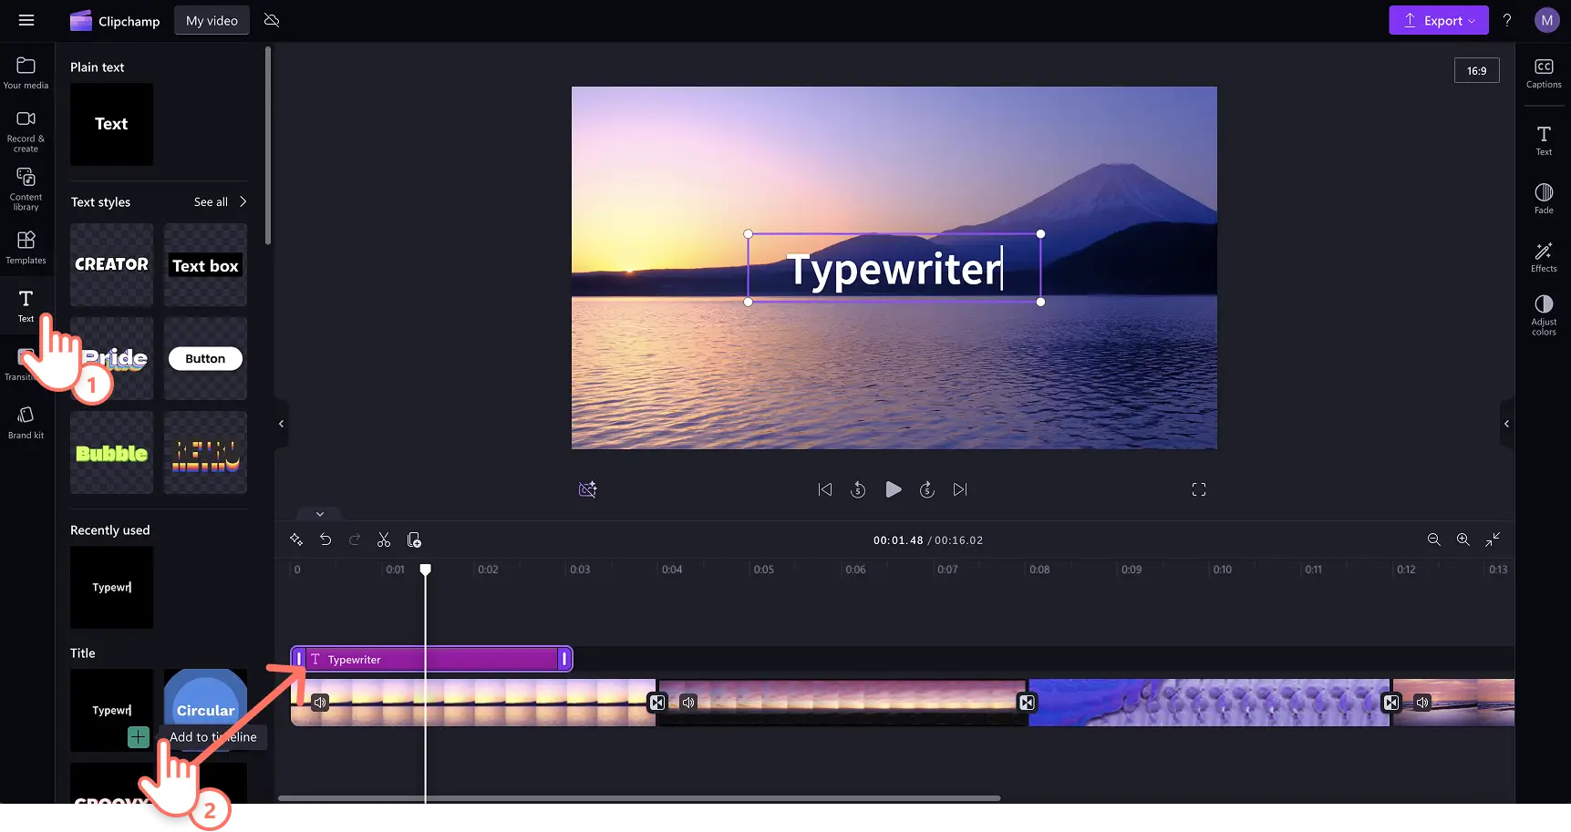
Task: Mute audio on the second video clip
Action: pos(688,703)
